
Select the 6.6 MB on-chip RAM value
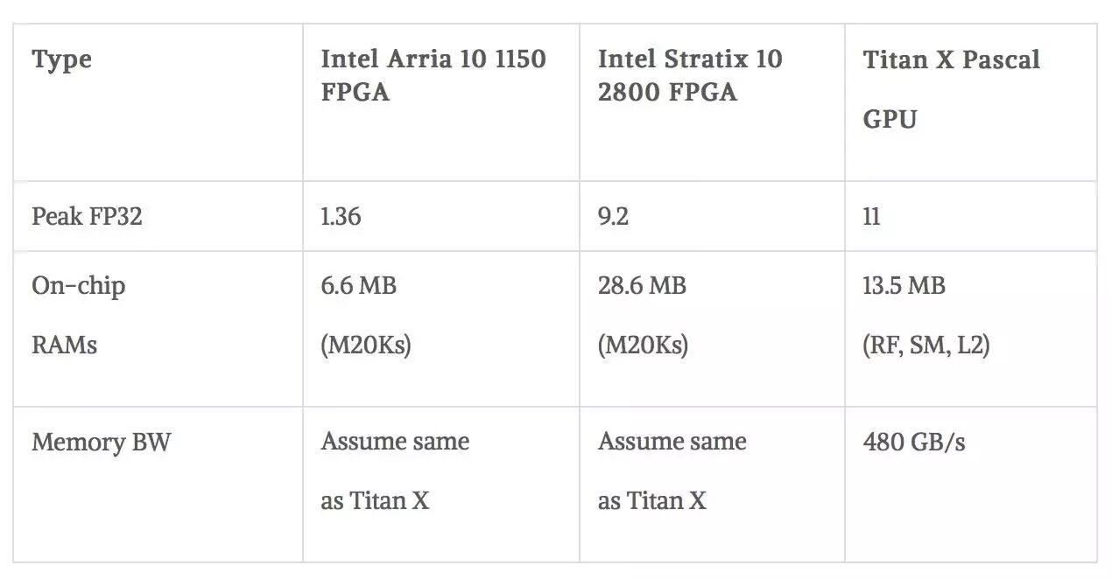[x=359, y=286]
